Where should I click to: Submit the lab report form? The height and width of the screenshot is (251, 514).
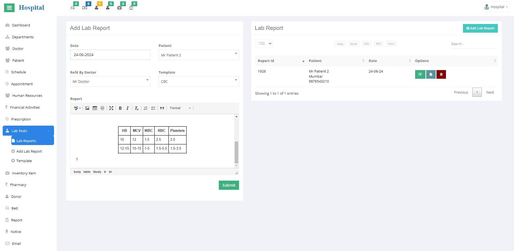coord(229,185)
